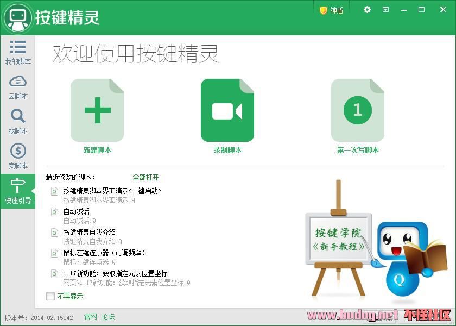Expand the title bar dropdown menu
Viewport: 456px width, 326px height.
pos(385,10)
